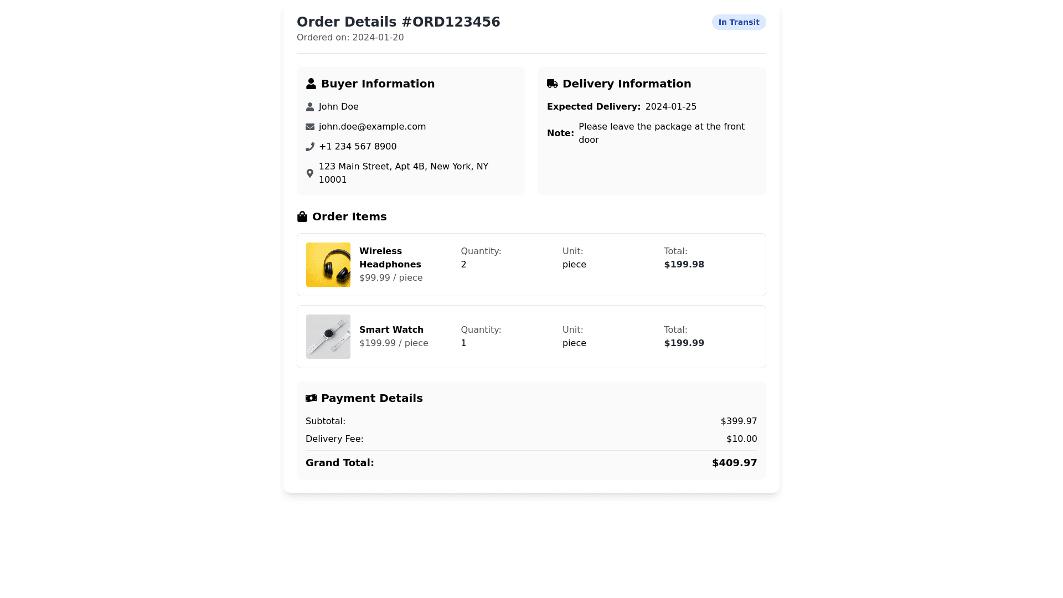The height and width of the screenshot is (598, 1063).
Task: Click the delivery truck icon
Action: [553, 84]
